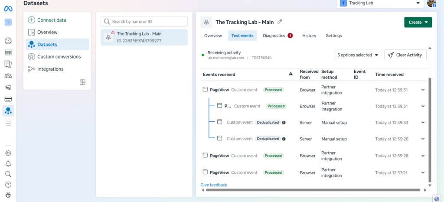
Task: Click the Give feedback link
Action: (214, 185)
